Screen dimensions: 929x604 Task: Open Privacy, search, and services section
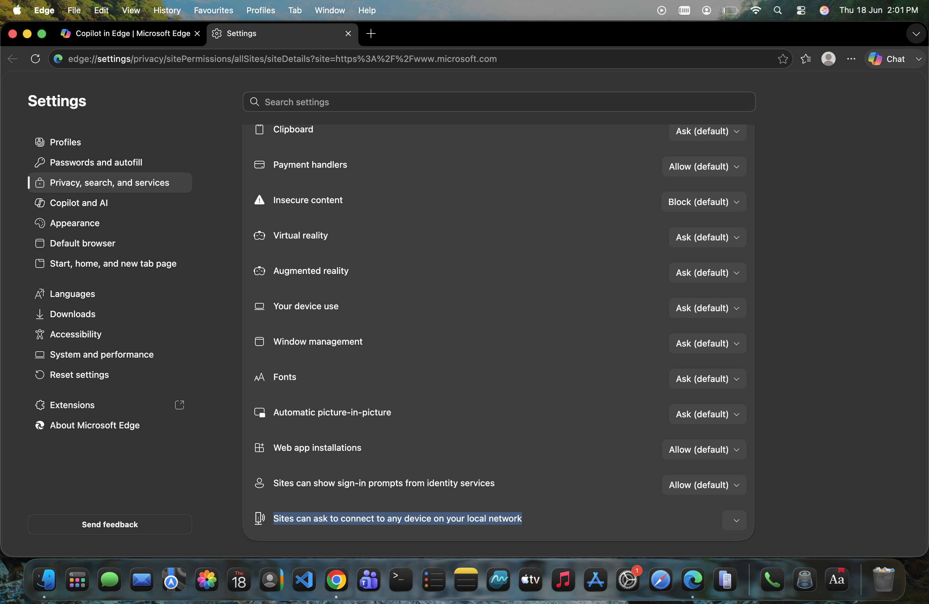coord(110,183)
